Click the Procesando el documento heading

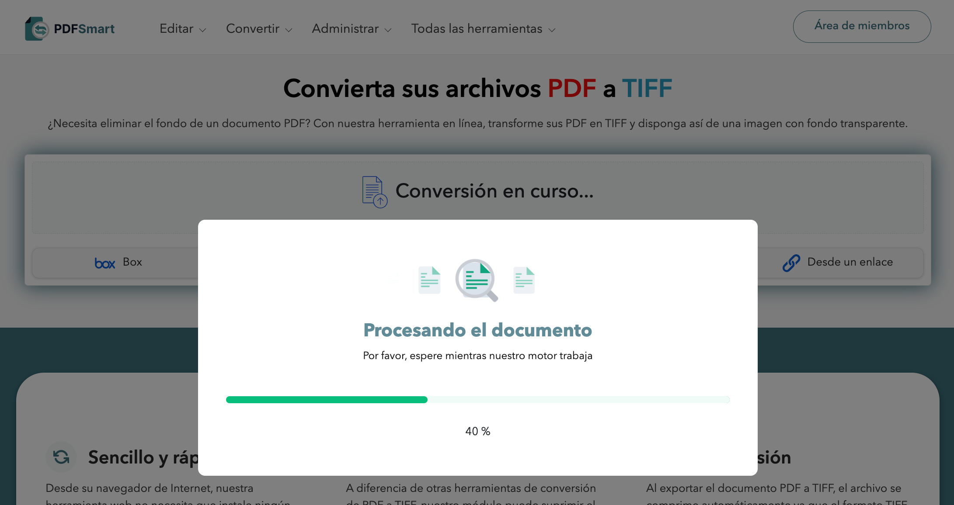tap(477, 330)
